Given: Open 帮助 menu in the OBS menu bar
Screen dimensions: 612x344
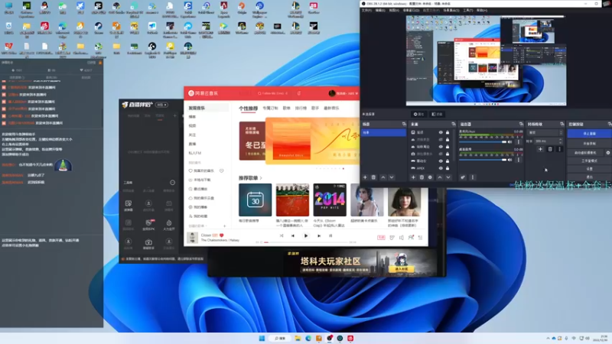Looking at the screenshot, I should (482, 10).
